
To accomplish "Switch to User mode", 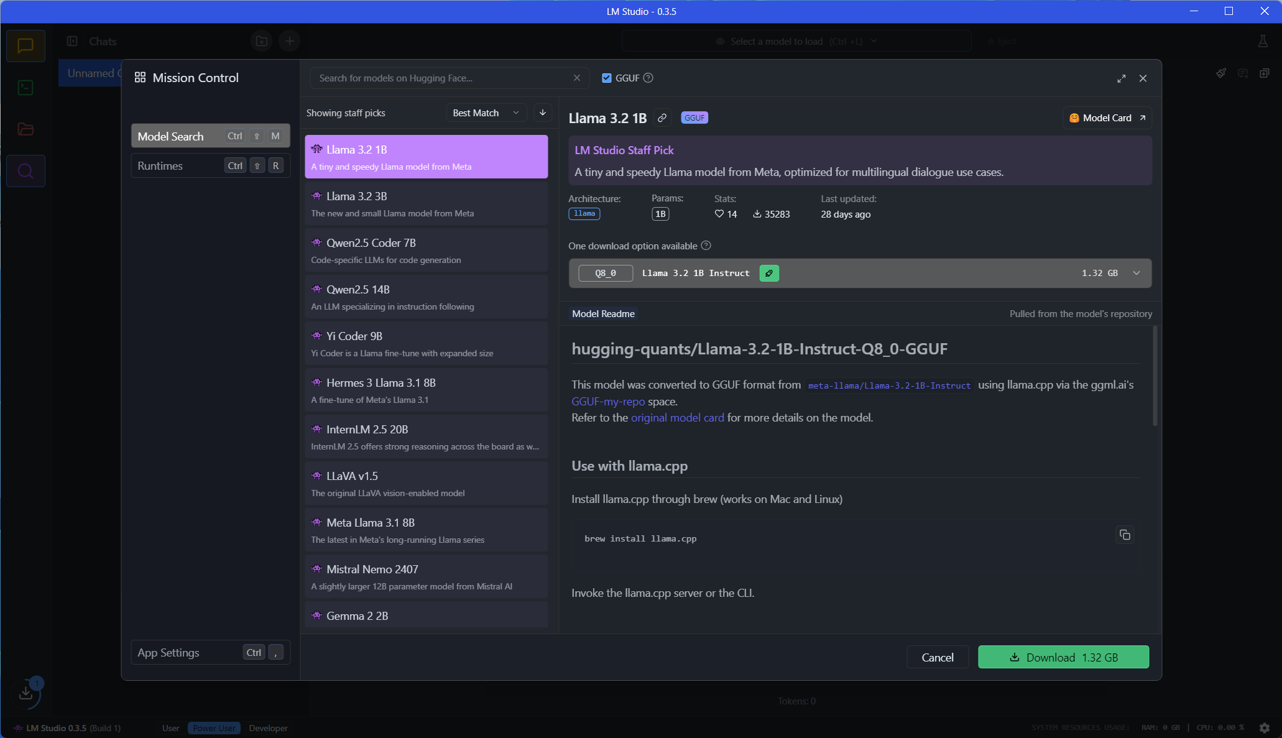I will pos(170,728).
